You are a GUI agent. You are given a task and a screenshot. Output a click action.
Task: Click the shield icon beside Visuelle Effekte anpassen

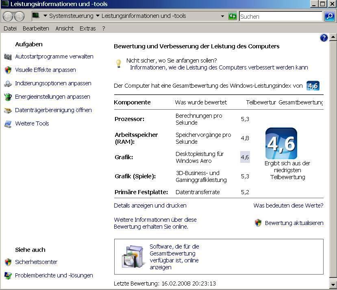click(8, 70)
